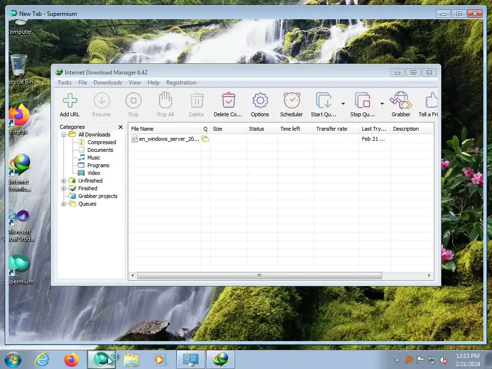The image size is (492, 369).
Task: Click the Delete trash icon
Action: tap(197, 100)
